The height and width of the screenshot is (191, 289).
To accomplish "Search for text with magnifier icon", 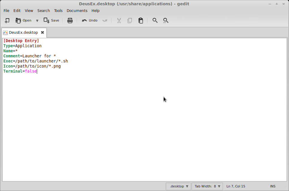I will point(155,20).
